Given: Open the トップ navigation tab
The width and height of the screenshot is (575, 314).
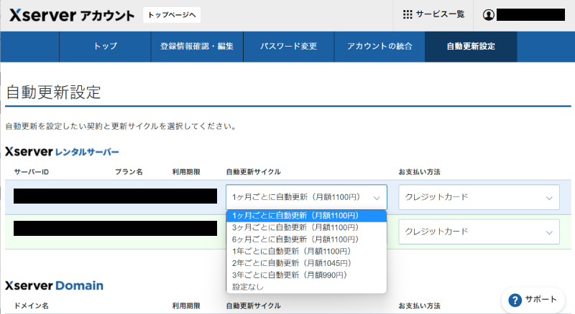Looking at the screenshot, I should (105, 47).
